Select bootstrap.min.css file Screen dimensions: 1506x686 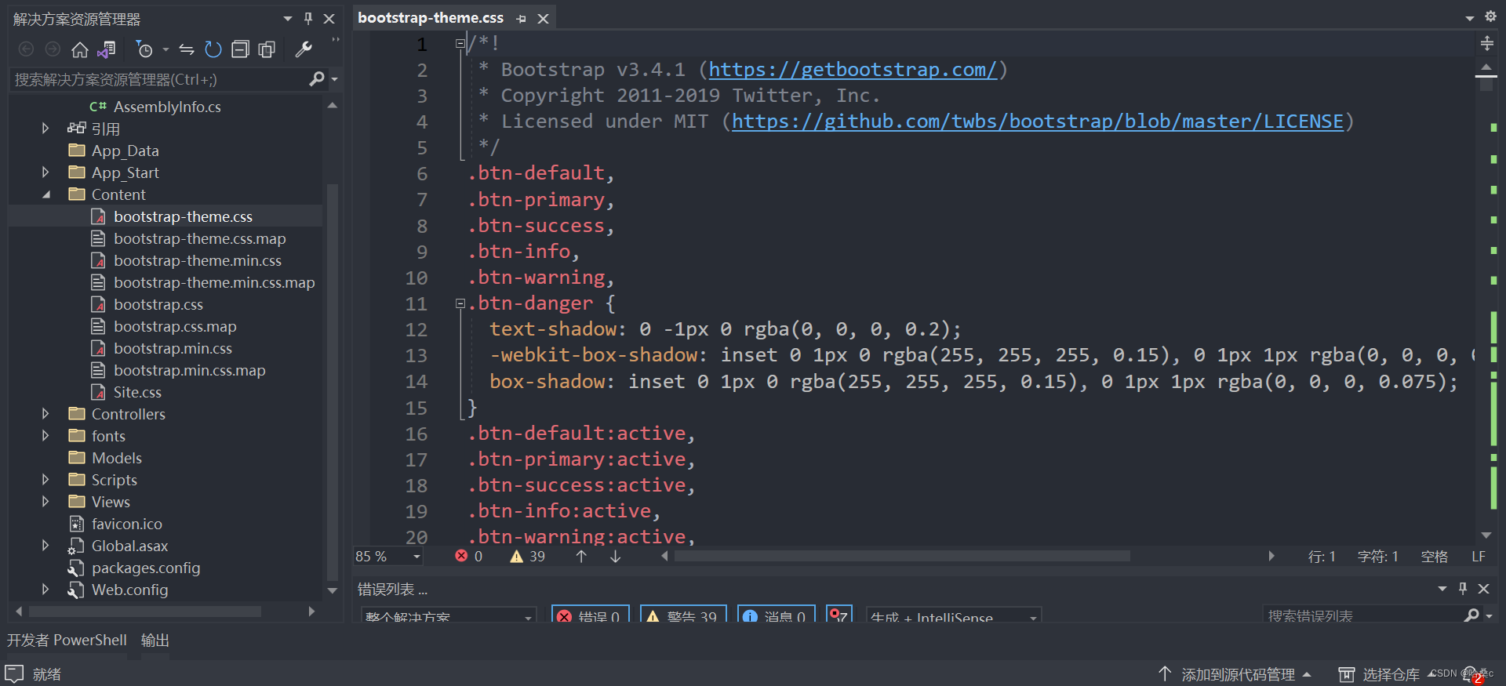tap(173, 348)
